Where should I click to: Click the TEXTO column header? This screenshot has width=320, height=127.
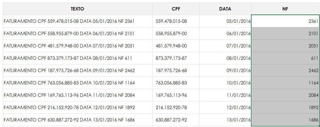point(77,9)
